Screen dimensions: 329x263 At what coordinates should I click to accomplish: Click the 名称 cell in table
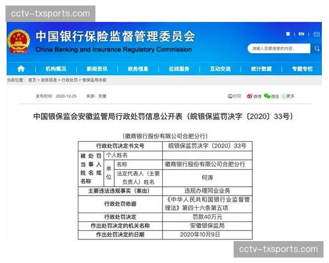(139, 164)
